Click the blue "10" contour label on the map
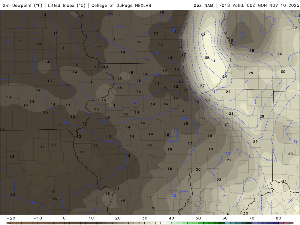The image size is (300, 225). pyautogui.click(x=157, y=75)
